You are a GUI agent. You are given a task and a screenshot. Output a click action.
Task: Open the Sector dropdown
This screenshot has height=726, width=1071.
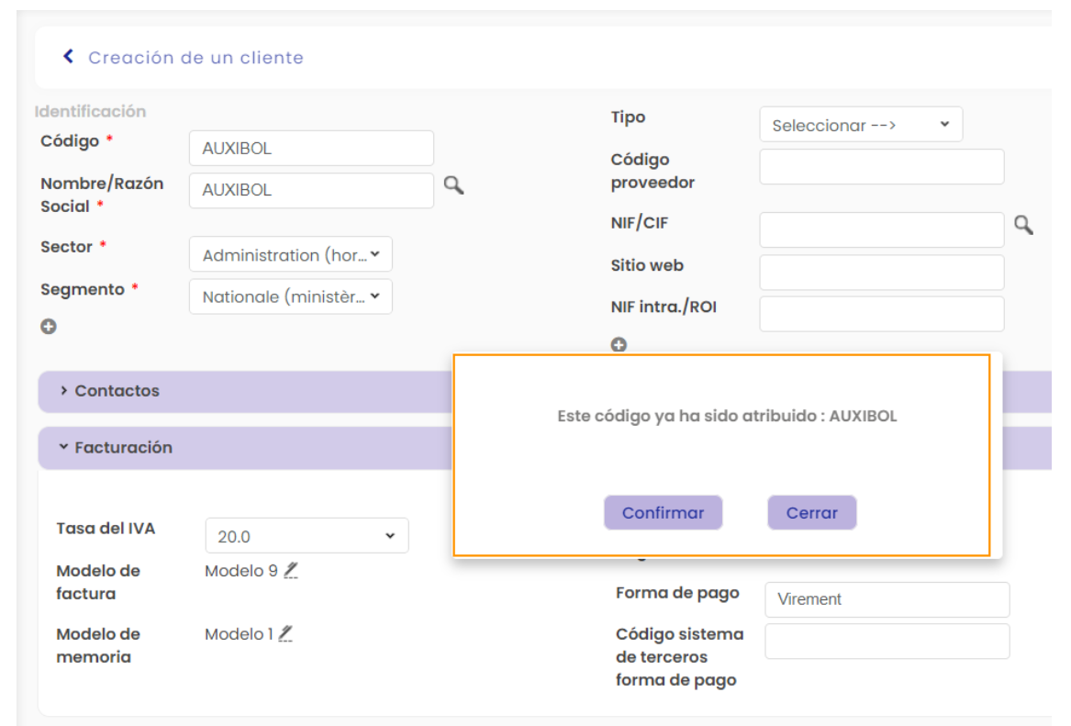point(290,255)
